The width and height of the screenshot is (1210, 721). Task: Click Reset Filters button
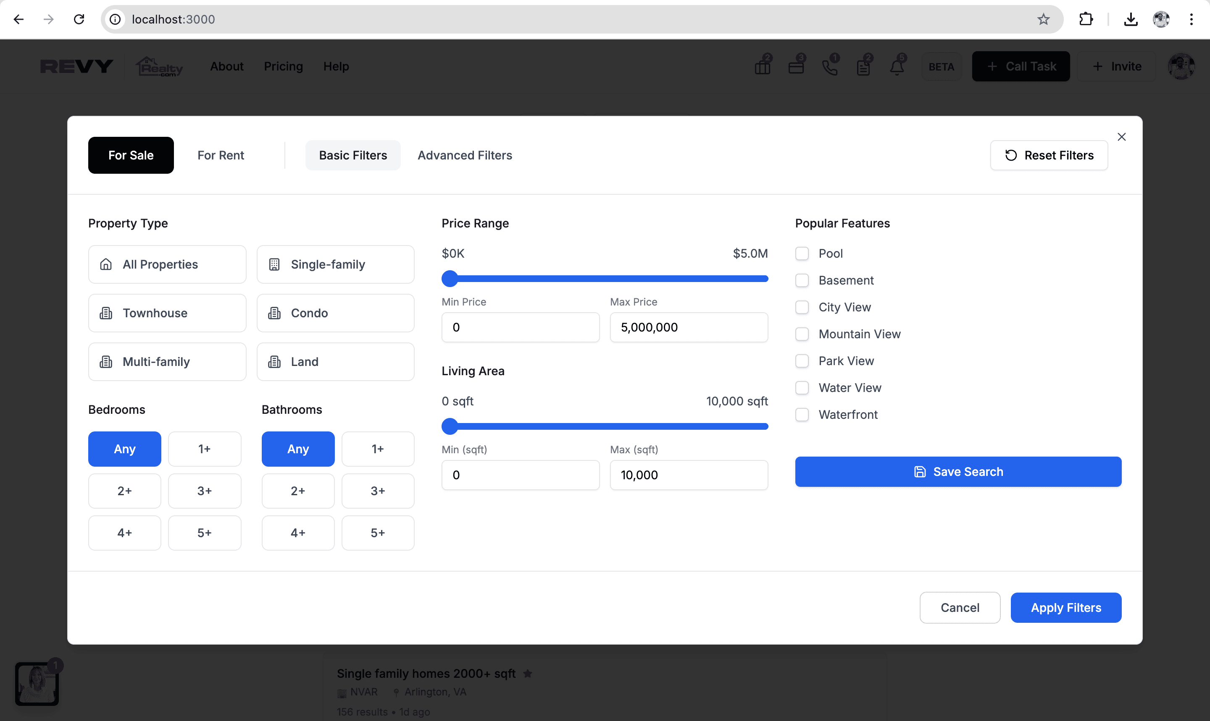(1049, 155)
